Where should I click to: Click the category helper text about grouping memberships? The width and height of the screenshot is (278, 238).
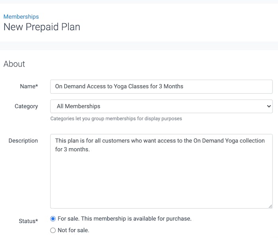pos(116,118)
